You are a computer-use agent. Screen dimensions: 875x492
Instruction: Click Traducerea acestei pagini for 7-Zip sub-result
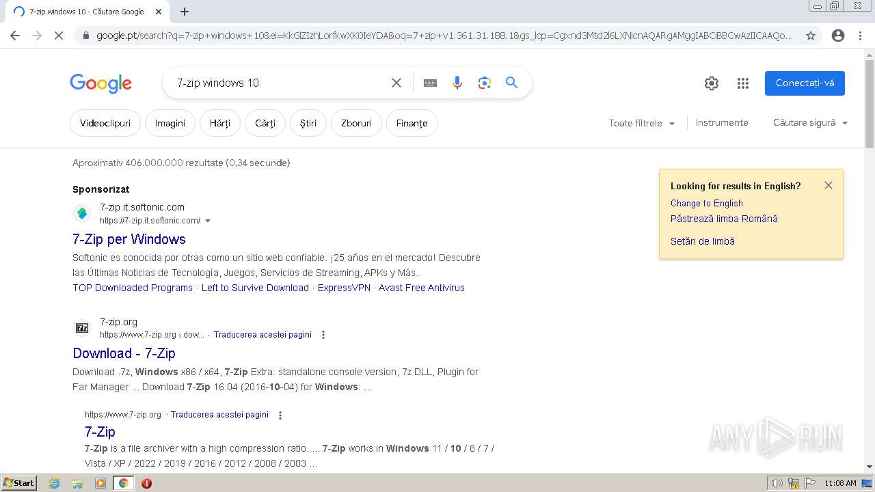point(219,415)
